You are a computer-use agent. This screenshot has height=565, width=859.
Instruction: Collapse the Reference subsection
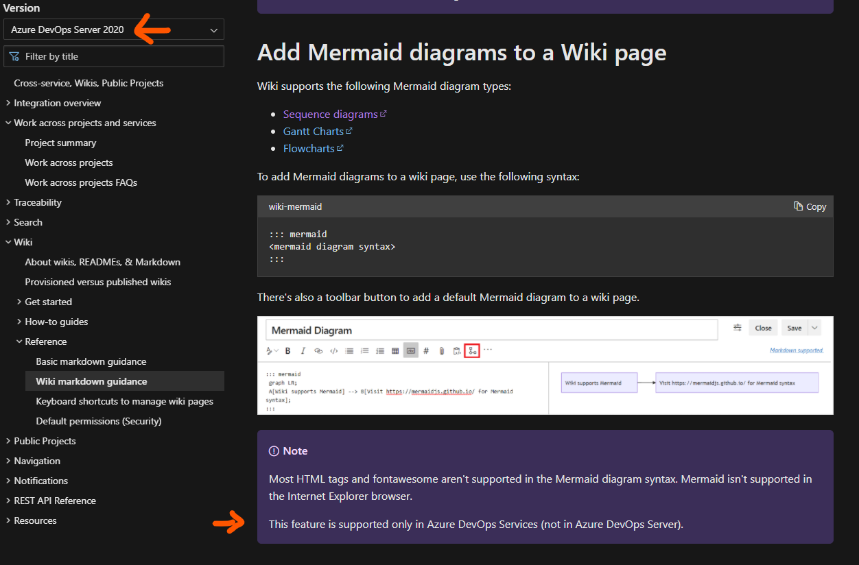point(46,341)
